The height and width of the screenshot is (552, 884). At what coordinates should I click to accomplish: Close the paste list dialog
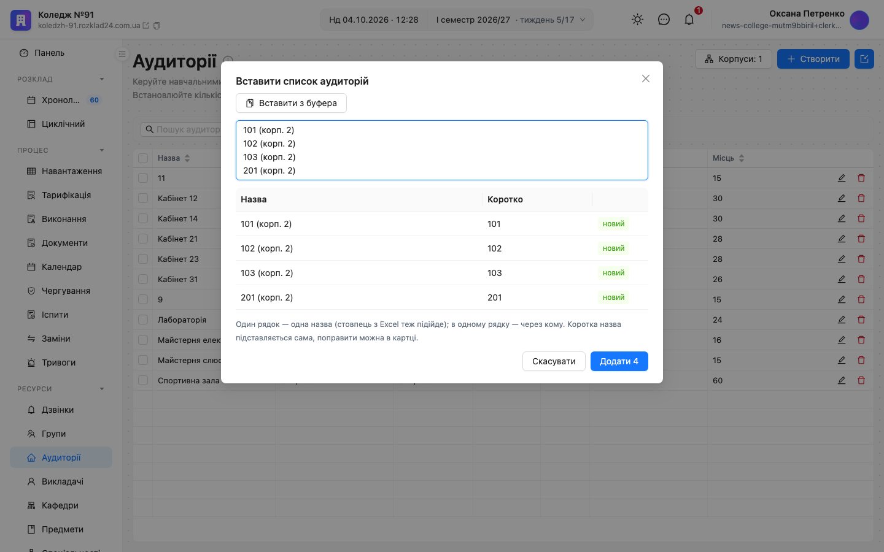[646, 79]
